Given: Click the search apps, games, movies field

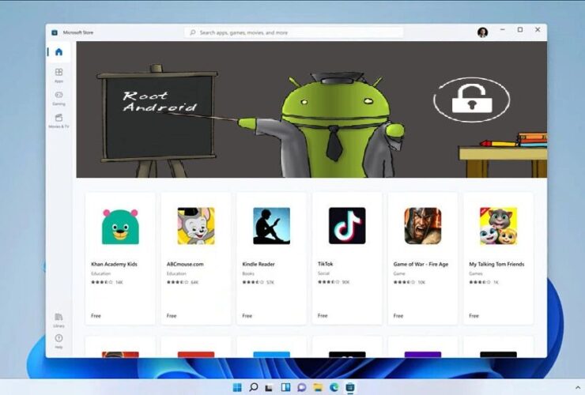Looking at the screenshot, I should pyautogui.click(x=294, y=32).
